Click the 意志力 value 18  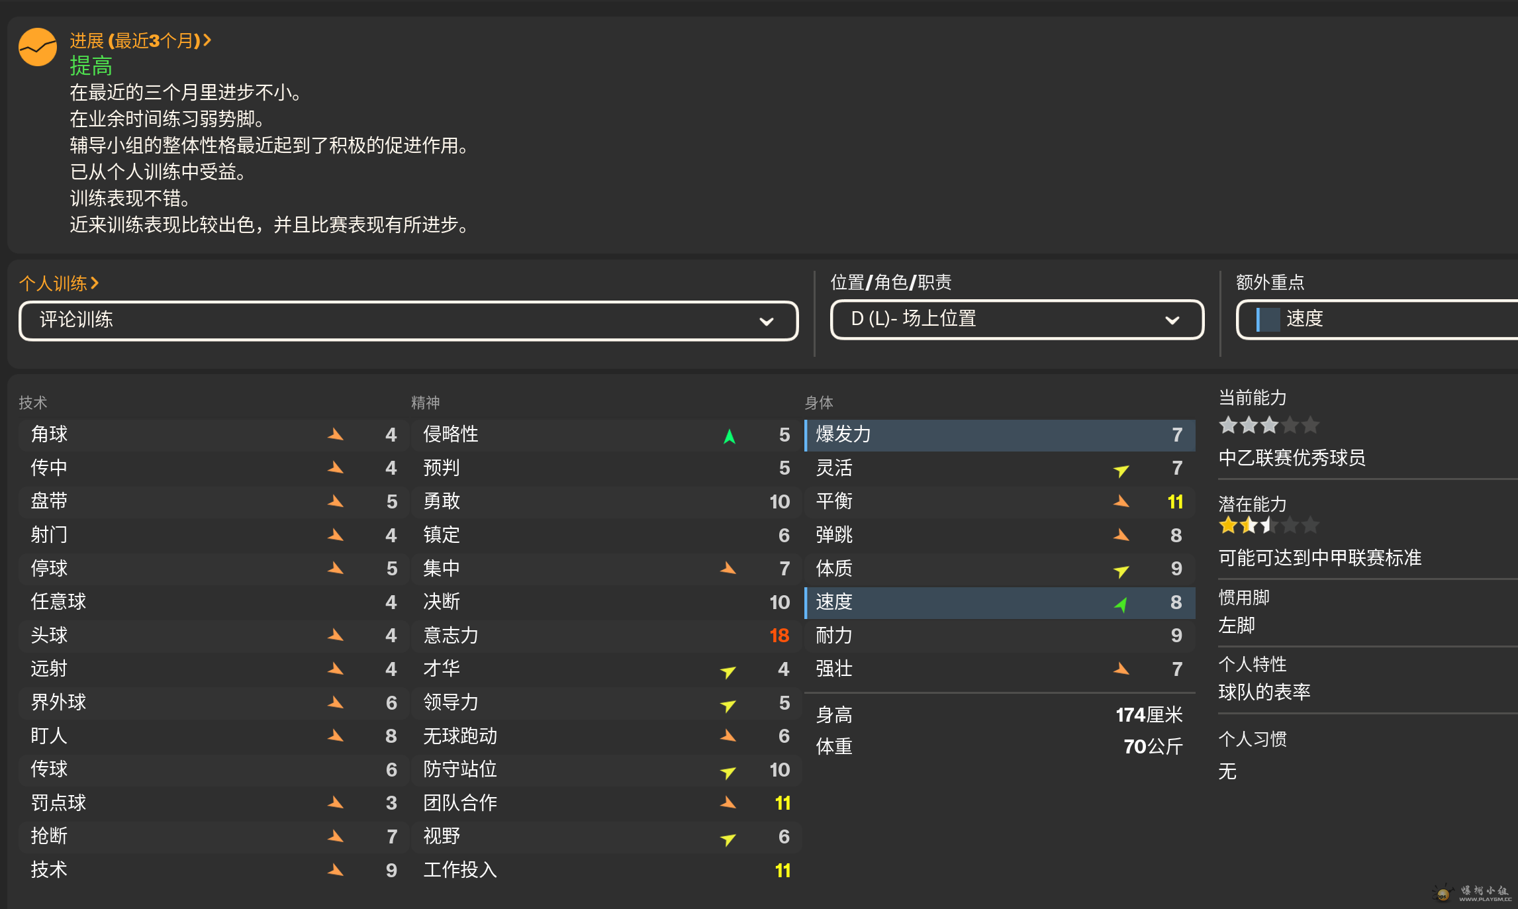[779, 636]
